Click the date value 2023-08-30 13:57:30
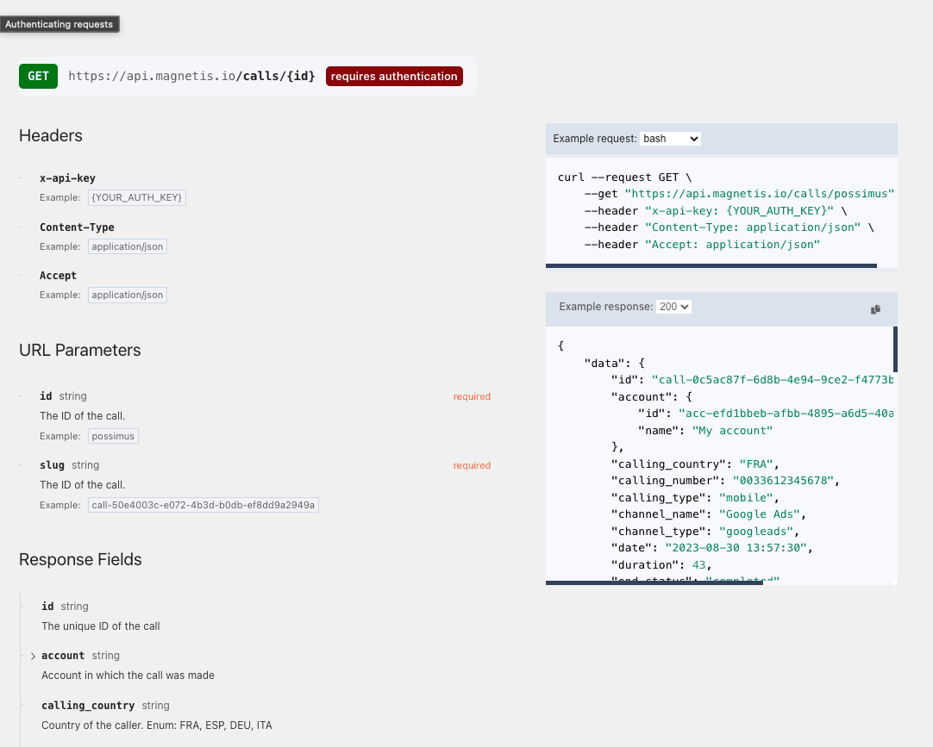Screen dimensions: 933x747 click(736, 548)
